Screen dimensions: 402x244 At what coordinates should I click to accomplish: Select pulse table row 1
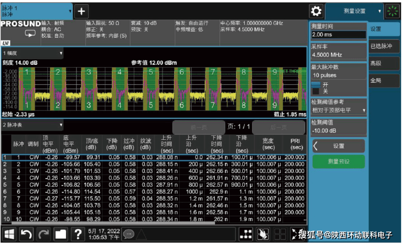[154, 158]
